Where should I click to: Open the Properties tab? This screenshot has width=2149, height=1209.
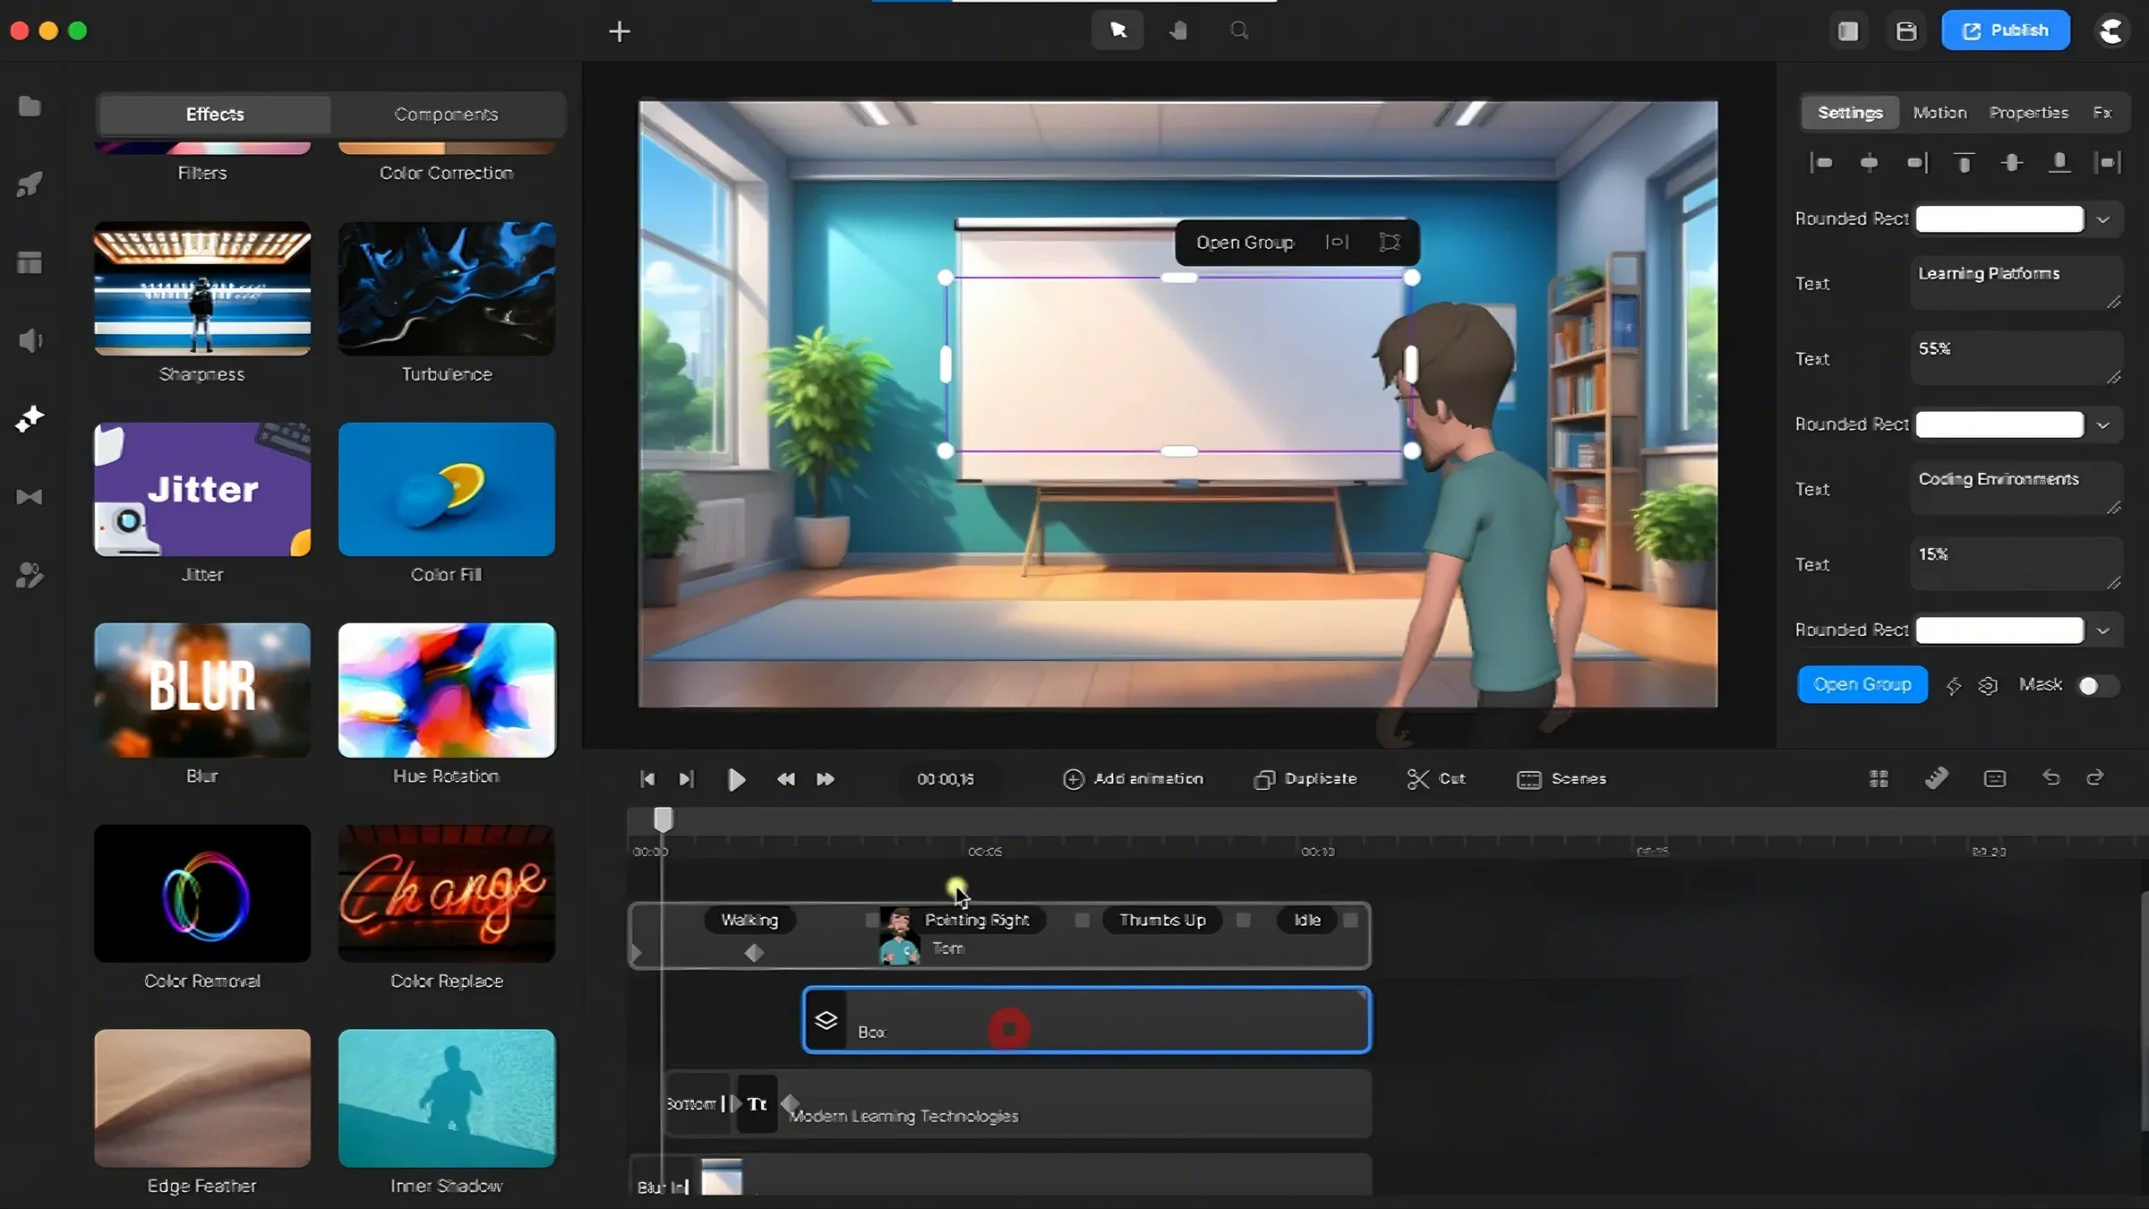click(x=2028, y=113)
